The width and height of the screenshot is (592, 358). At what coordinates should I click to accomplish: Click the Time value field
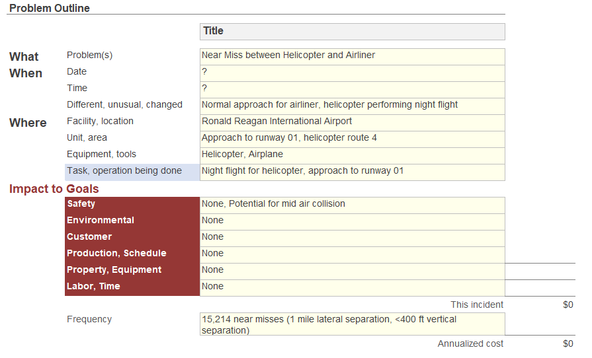click(352, 89)
